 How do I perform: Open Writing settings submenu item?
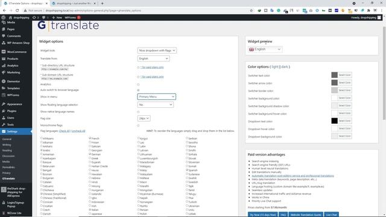[7, 145]
